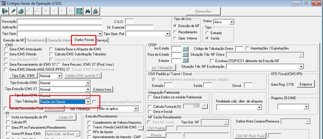The width and height of the screenshot is (323, 139).
Task: Open CFOP lookup beside Exterior field
Action: tap(186, 60)
